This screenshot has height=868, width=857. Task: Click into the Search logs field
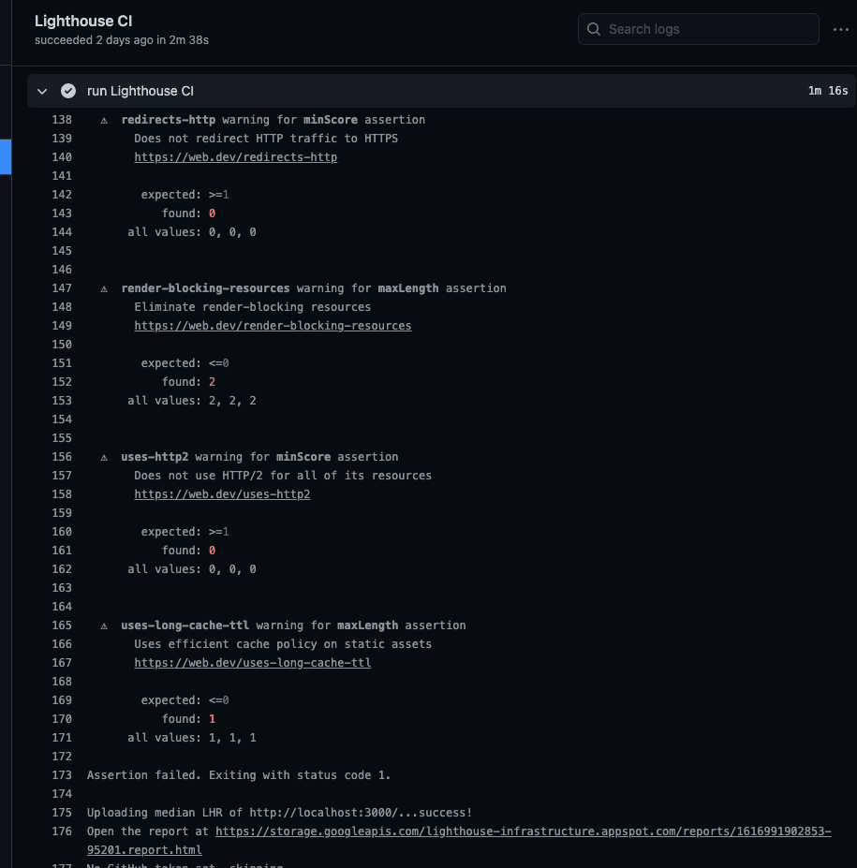point(698,29)
